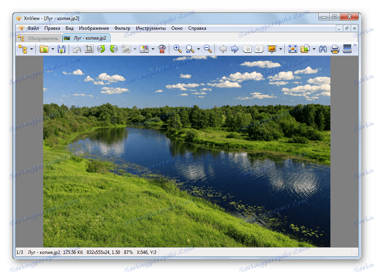Restore the inner document window
Viewport: 374px width, 272px height.
[347, 28]
